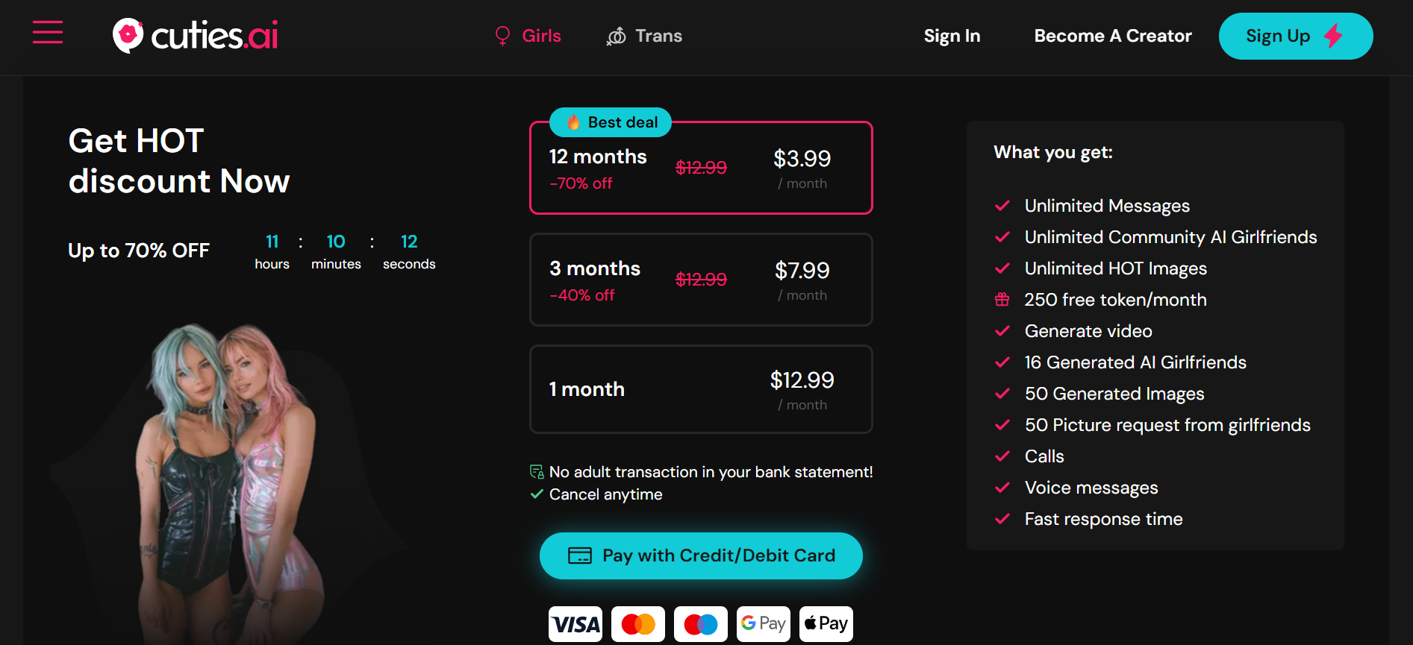Click the Google Pay icon
Image resolution: width=1413 pixels, height=645 pixels.
763,623
